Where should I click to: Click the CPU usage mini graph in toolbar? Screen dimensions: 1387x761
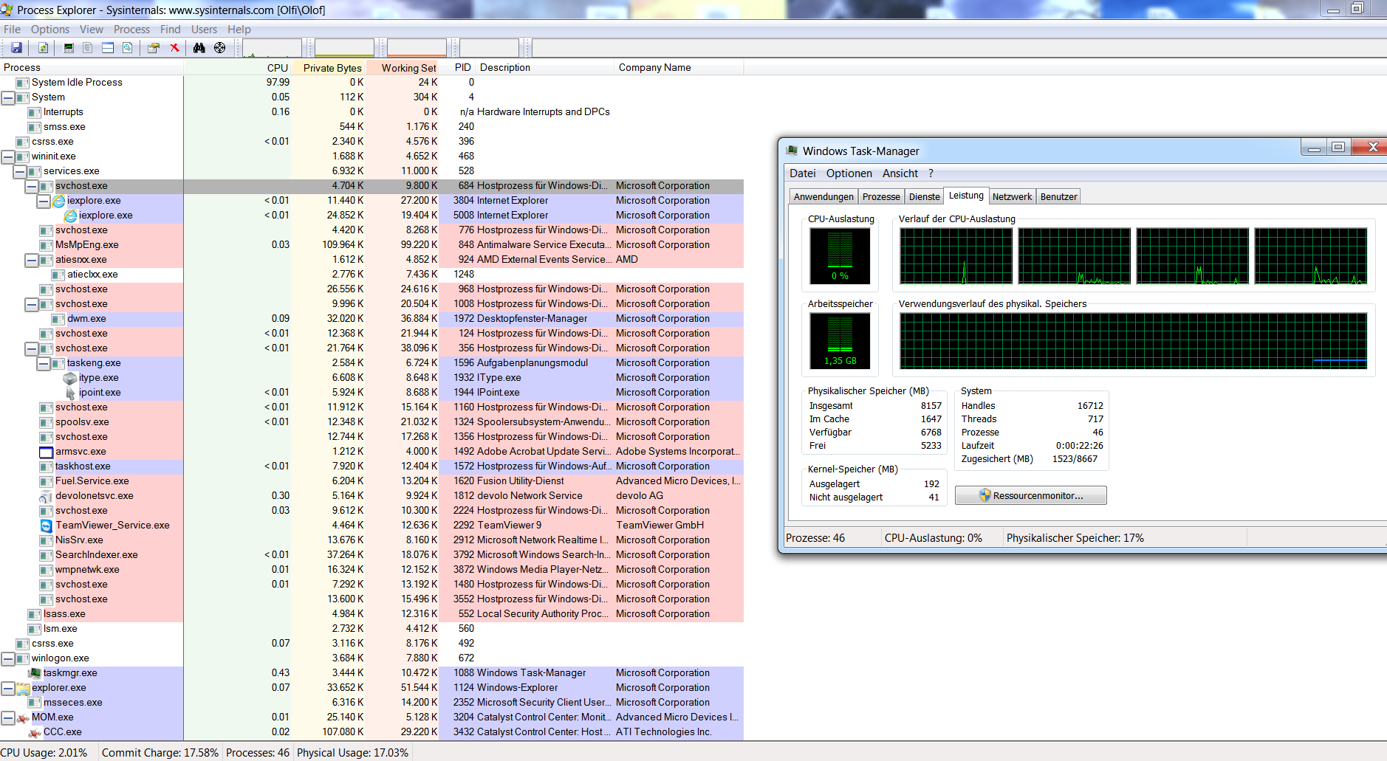(x=272, y=48)
